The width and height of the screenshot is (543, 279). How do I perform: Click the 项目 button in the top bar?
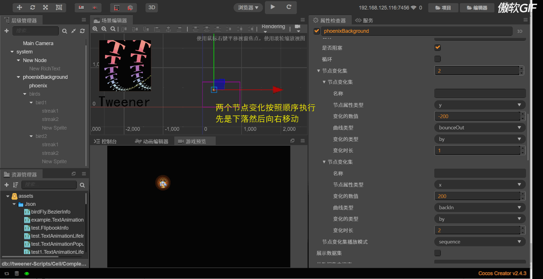tap(443, 7)
